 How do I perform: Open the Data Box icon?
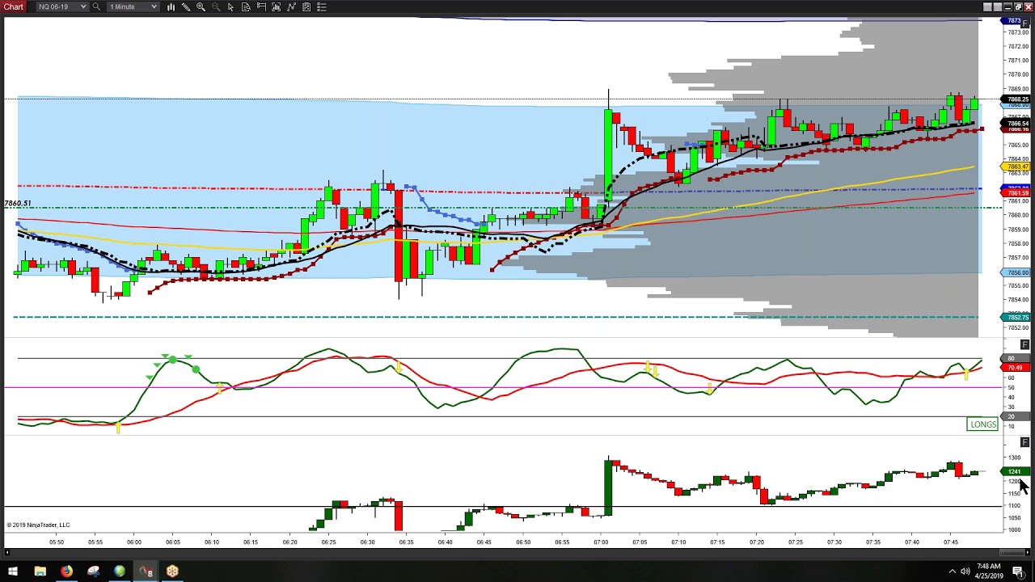point(246,6)
